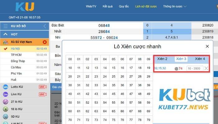
Task: Open the Lotto KU game icon
Action: (5, 86)
